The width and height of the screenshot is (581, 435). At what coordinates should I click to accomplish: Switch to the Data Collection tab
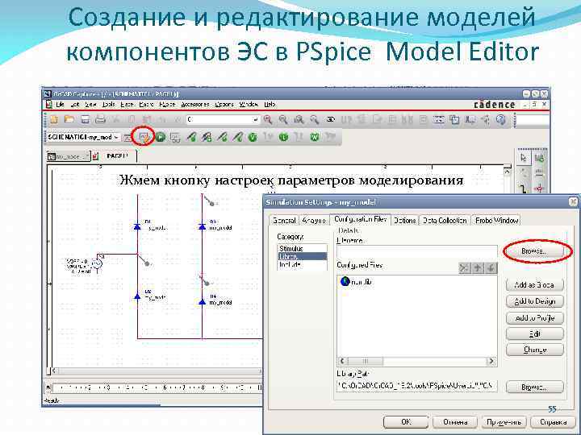445,221
